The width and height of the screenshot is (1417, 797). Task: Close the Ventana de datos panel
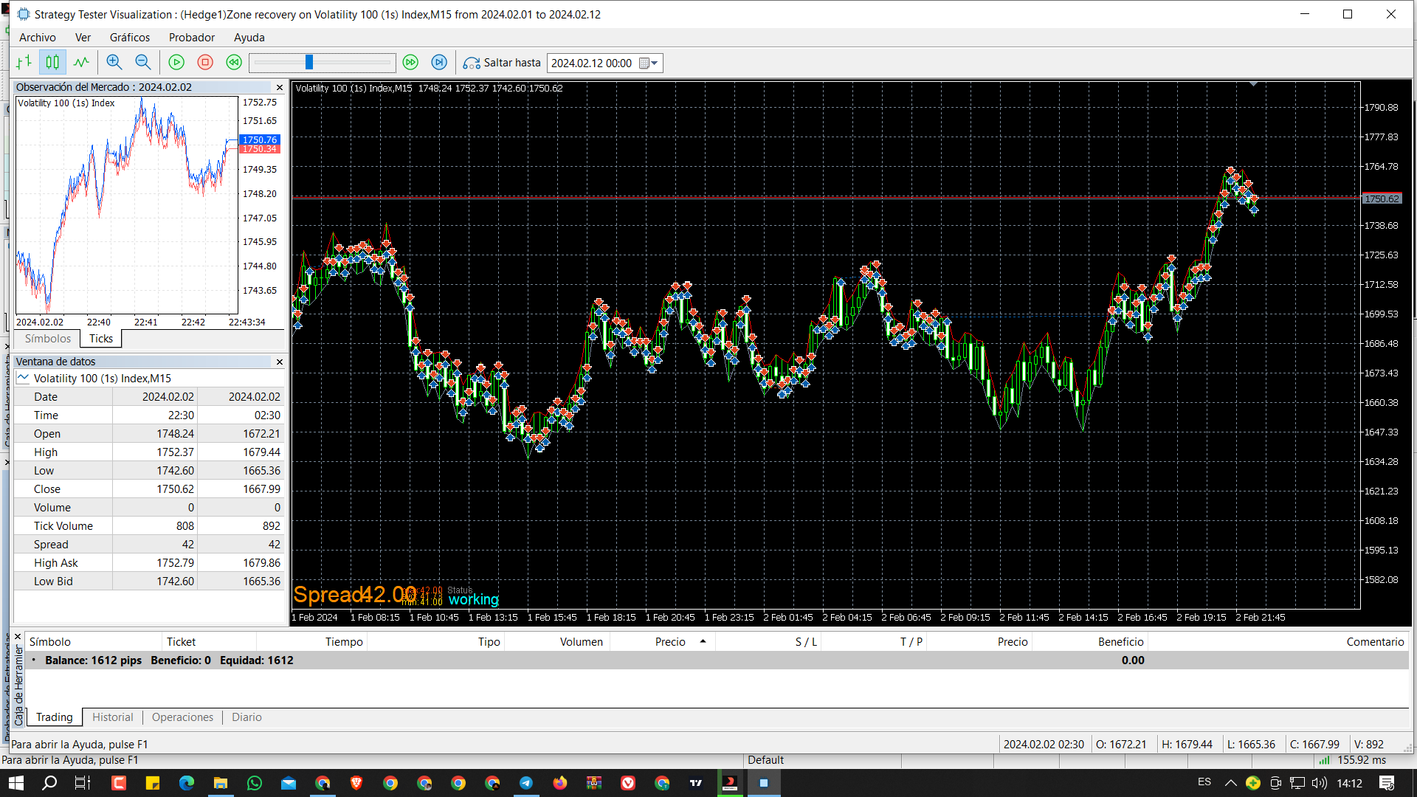tap(280, 362)
